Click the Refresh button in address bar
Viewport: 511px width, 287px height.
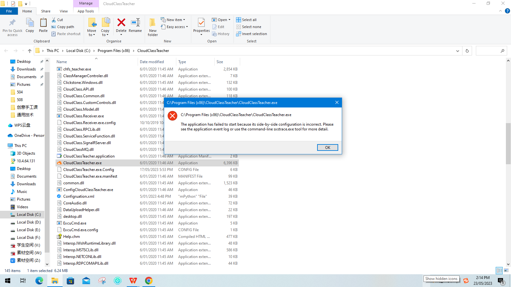pos(467,51)
